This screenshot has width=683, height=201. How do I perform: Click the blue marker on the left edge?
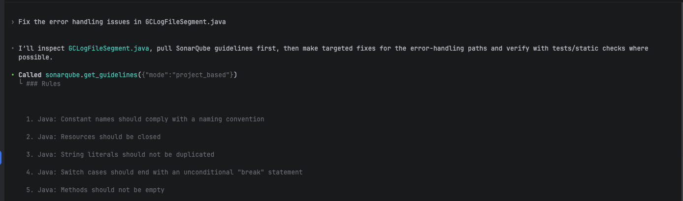[1, 157]
